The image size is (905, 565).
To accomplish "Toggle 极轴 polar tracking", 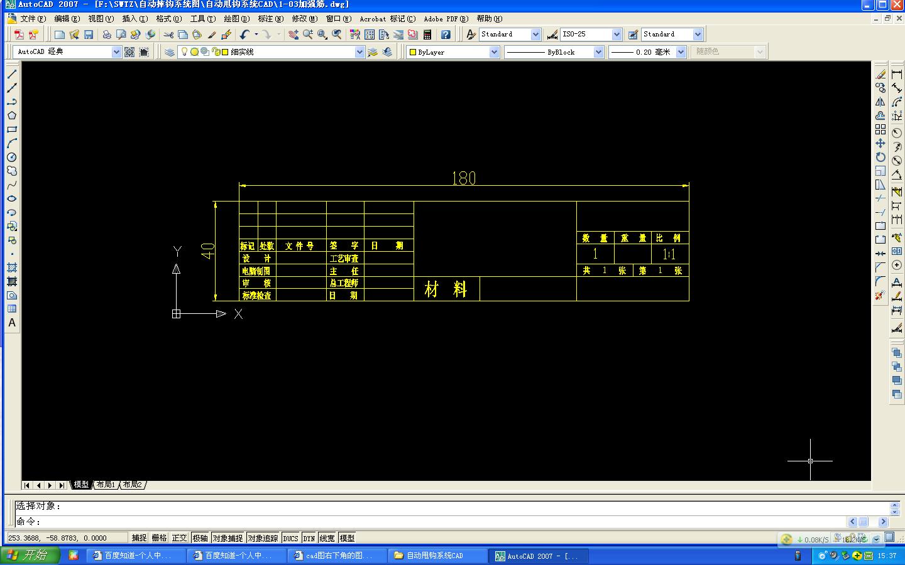I will tap(200, 538).
